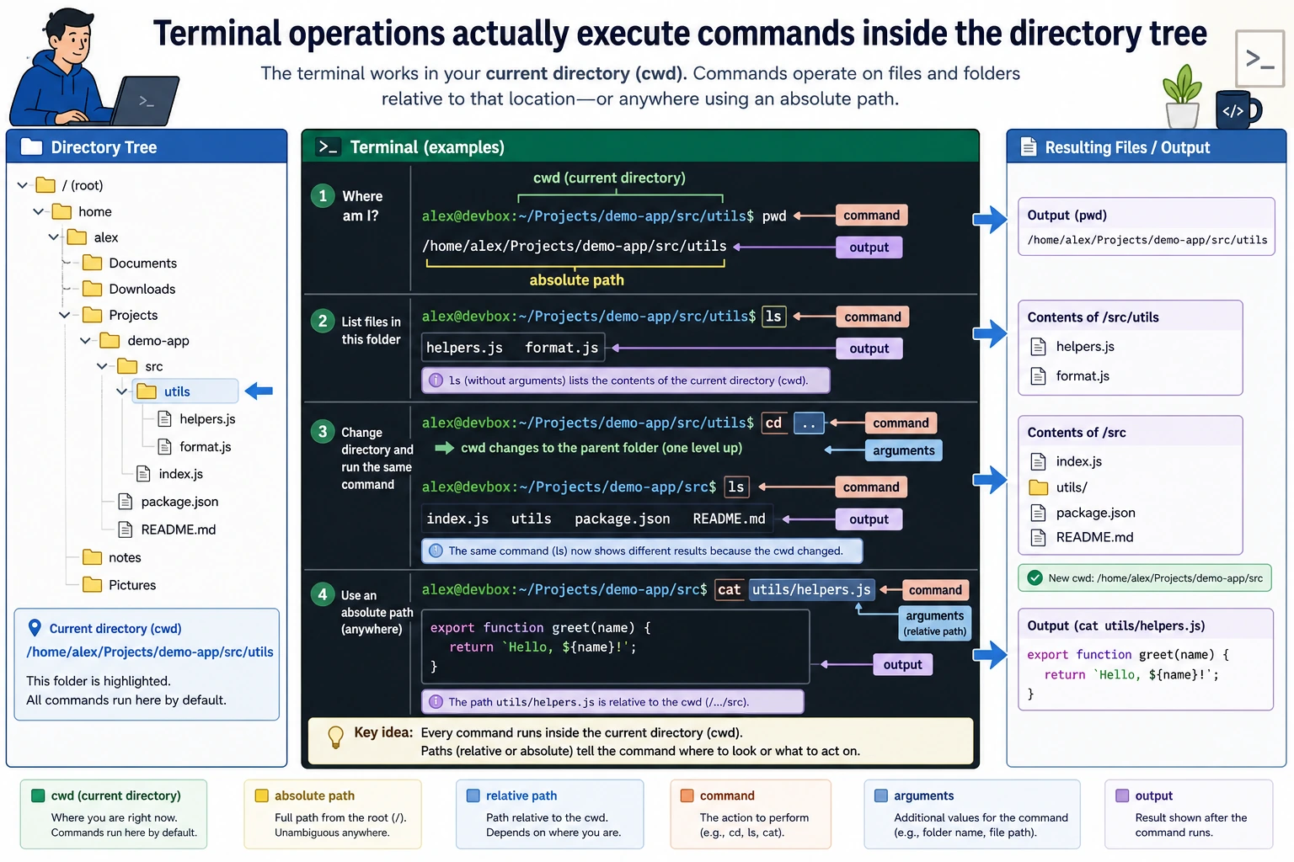Click the command tag beside the cat command
Screen dimensions: 1294x862
[x=935, y=590]
